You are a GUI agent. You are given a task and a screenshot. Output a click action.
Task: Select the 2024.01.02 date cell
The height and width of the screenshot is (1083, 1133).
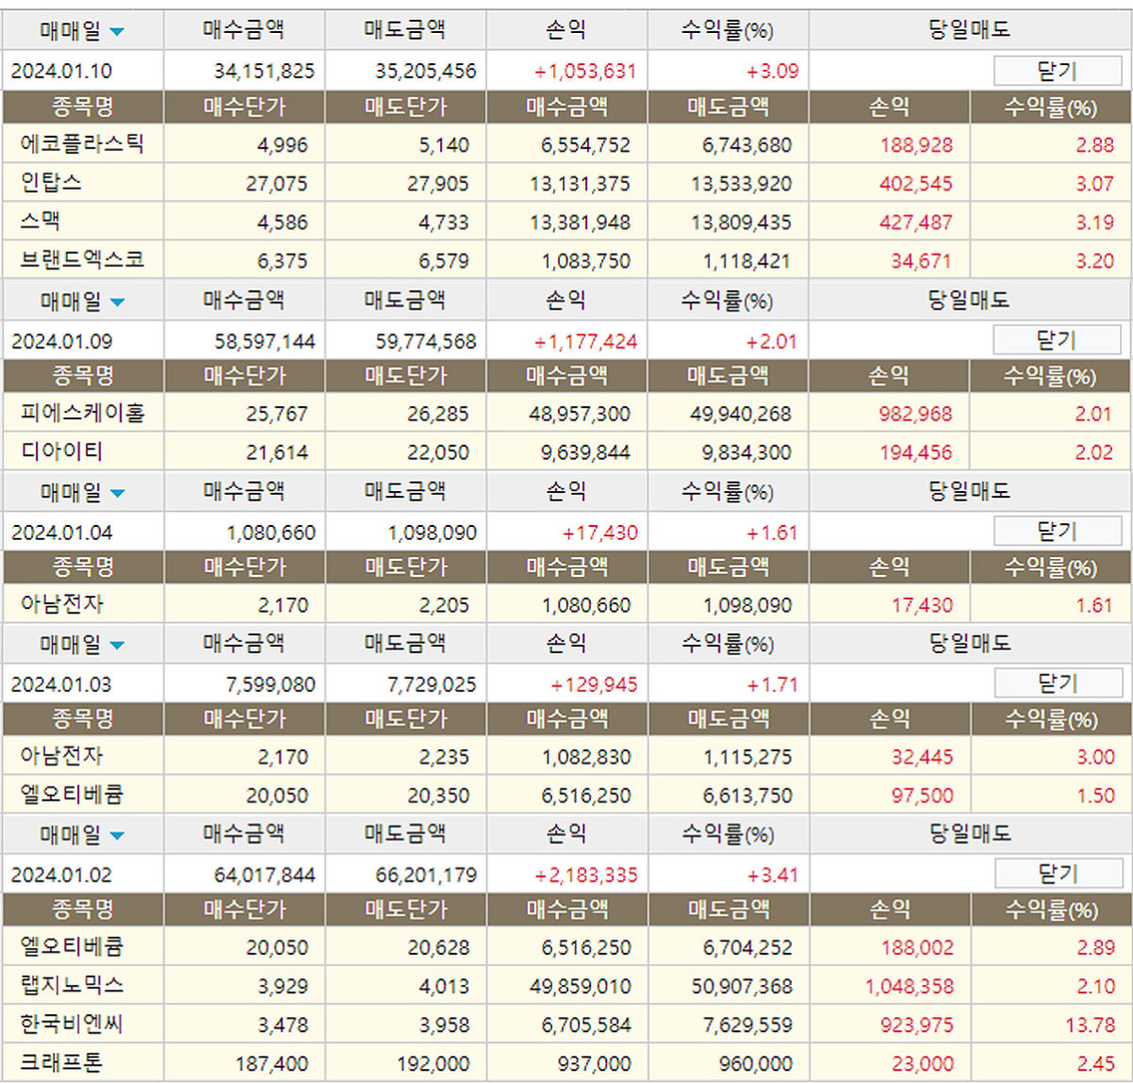[x=61, y=875]
